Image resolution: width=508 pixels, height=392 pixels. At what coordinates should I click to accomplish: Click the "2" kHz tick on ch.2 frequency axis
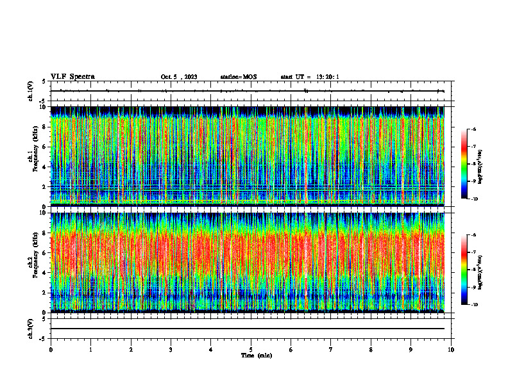tap(45, 293)
